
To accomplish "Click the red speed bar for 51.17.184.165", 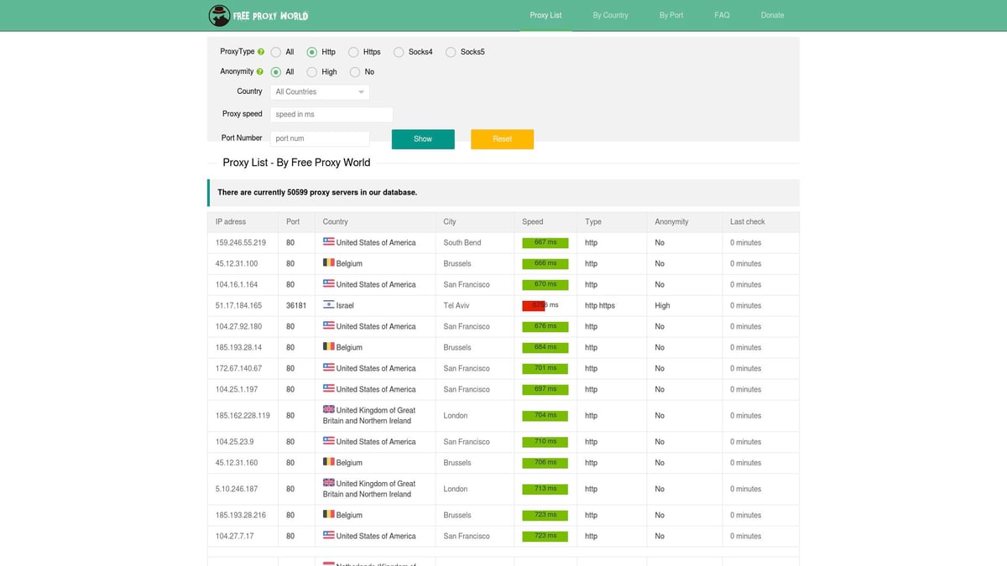I will pyautogui.click(x=534, y=305).
